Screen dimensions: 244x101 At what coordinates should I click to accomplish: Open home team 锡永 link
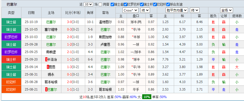(x=51, y=74)
